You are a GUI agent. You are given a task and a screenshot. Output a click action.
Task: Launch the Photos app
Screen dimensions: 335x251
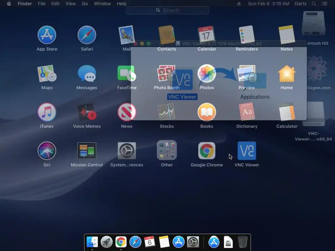coord(207,74)
